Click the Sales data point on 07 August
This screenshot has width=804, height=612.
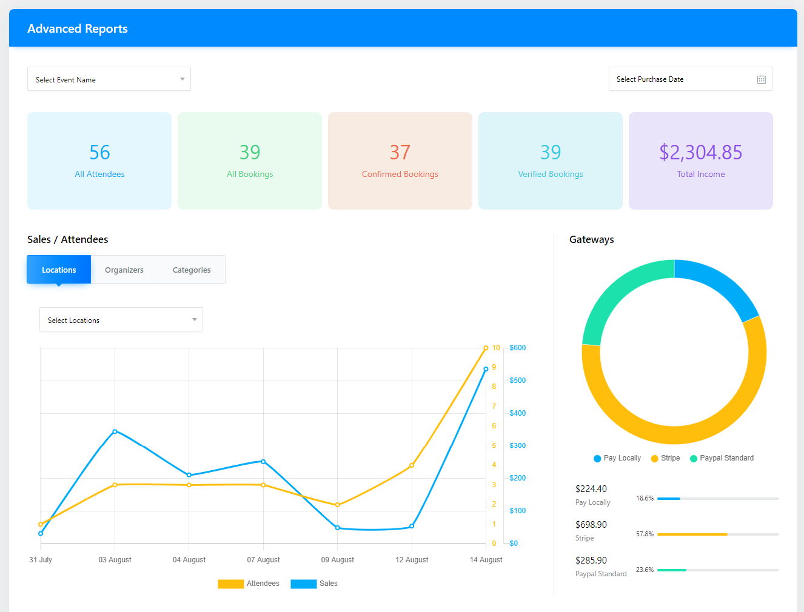coord(263,462)
